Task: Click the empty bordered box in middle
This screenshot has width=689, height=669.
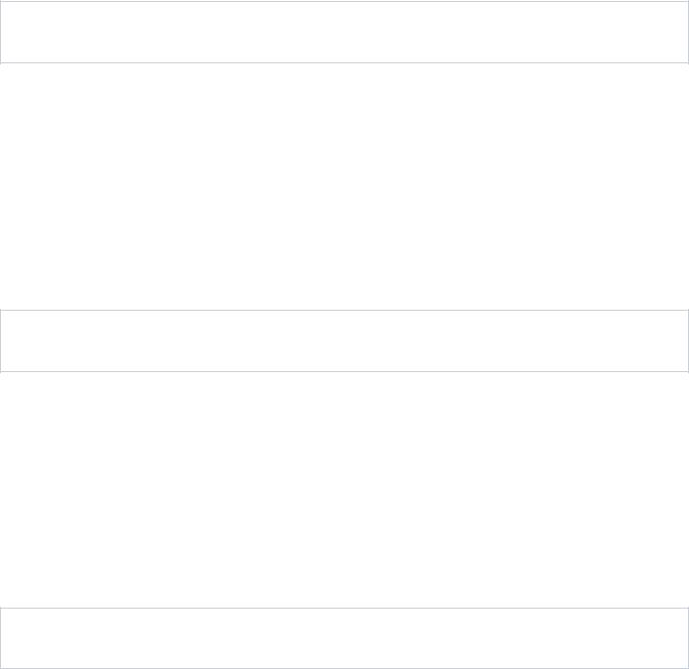Action: pyautogui.click(x=344, y=340)
